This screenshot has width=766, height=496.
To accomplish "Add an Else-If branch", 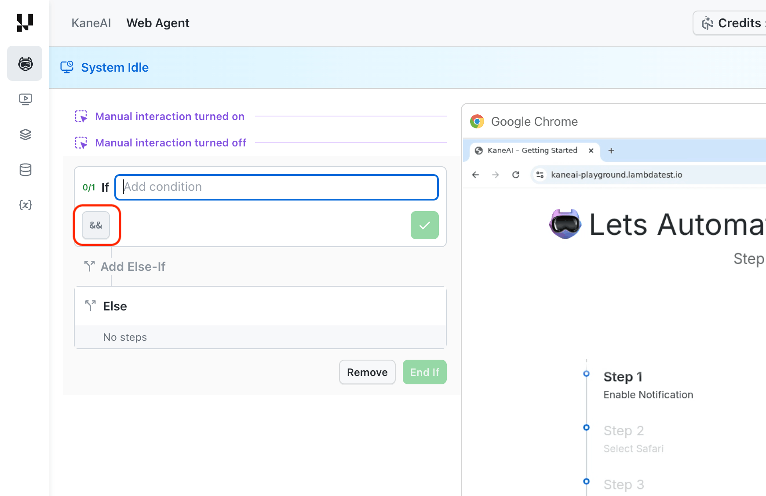I will click(x=133, y=266).
